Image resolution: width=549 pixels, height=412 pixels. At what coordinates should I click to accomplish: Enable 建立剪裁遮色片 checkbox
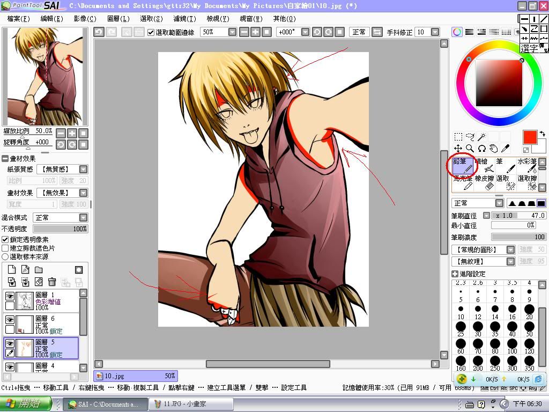(x=5, y=248)
